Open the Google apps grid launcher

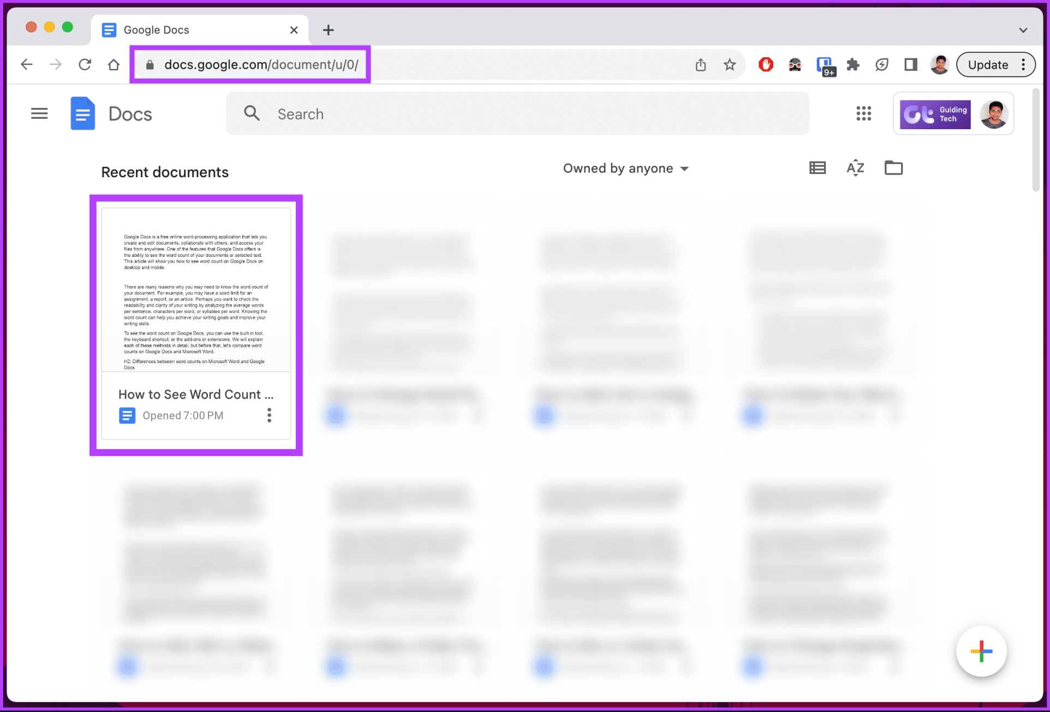point(863,113)
